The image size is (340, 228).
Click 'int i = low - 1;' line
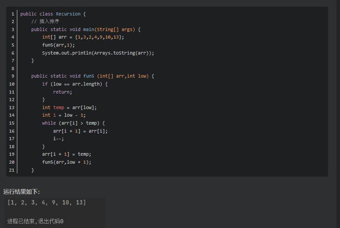coord(64,115)
